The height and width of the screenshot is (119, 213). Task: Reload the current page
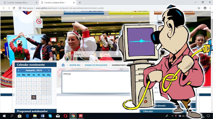click(x=14, y=8)
